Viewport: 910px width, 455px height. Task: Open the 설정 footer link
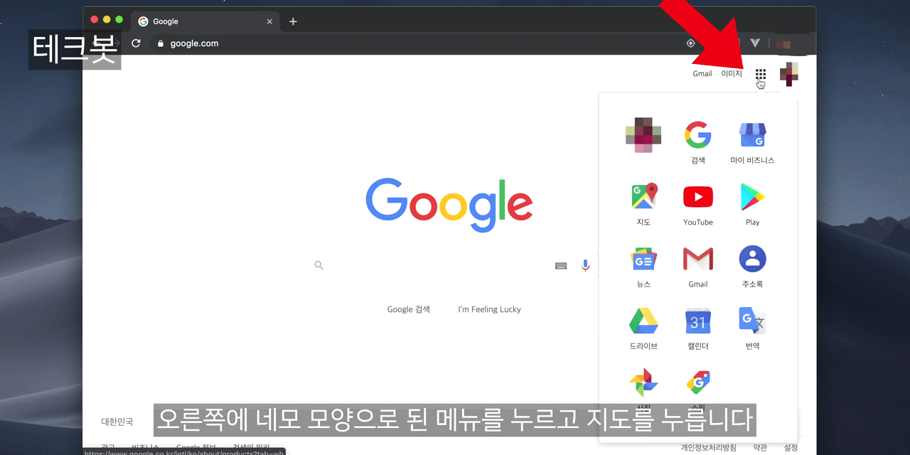pos(791,448)
